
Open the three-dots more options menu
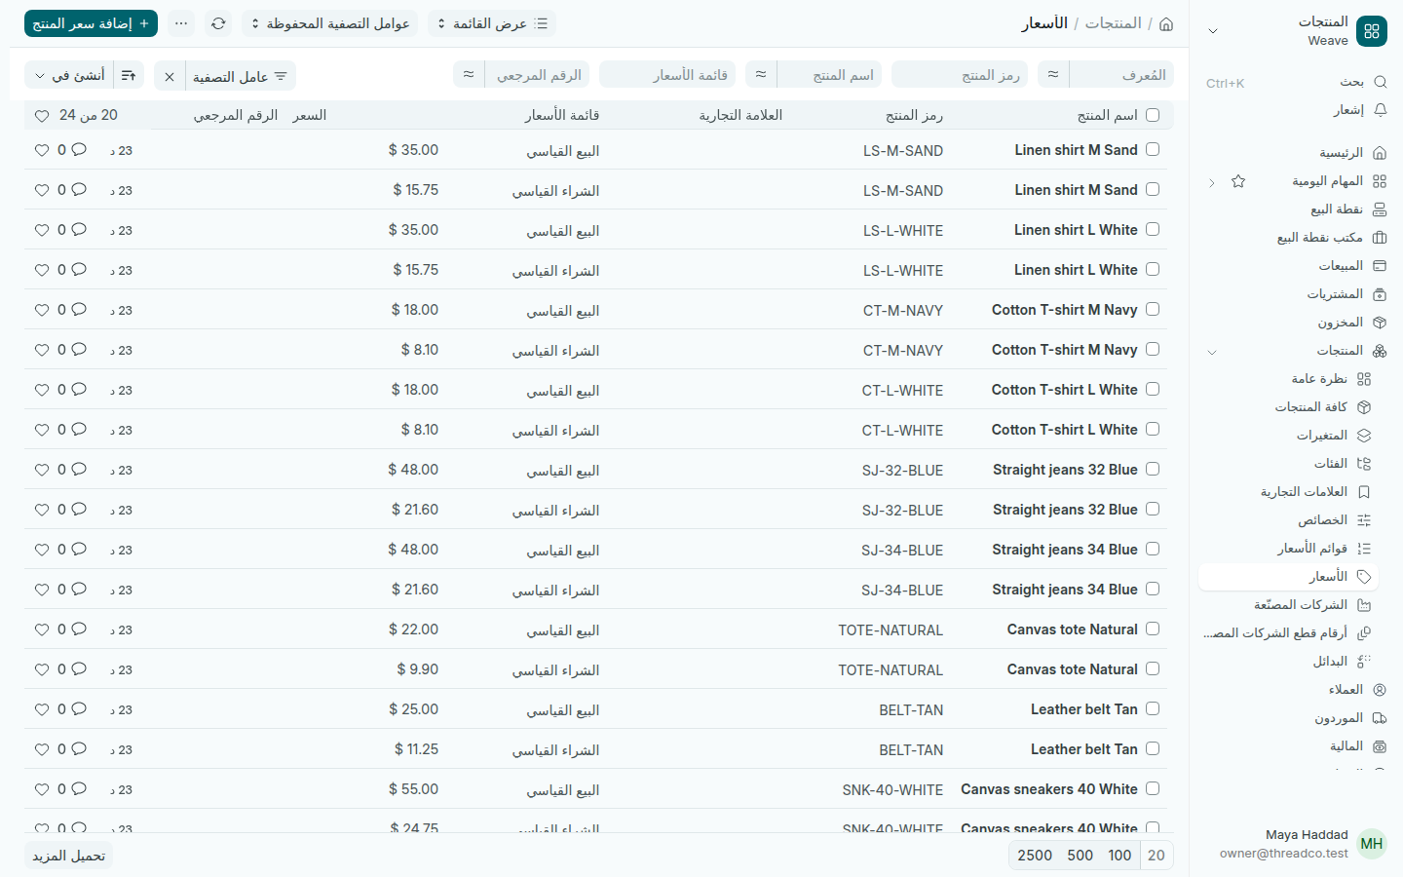[x=181, y=23]
